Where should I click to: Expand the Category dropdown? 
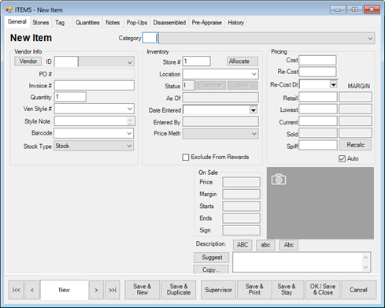[x=370, y=39]
